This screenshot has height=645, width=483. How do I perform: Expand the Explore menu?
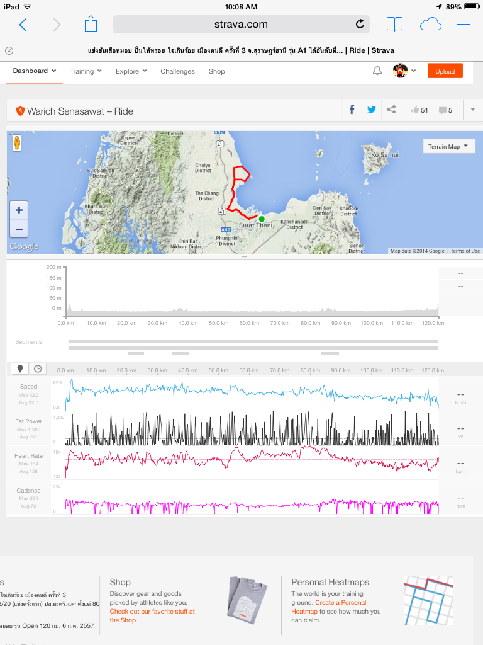pos(131,71)
